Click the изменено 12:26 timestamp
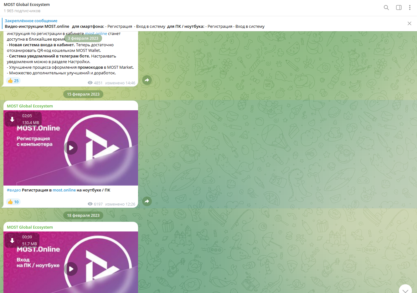 click(120, 204)
